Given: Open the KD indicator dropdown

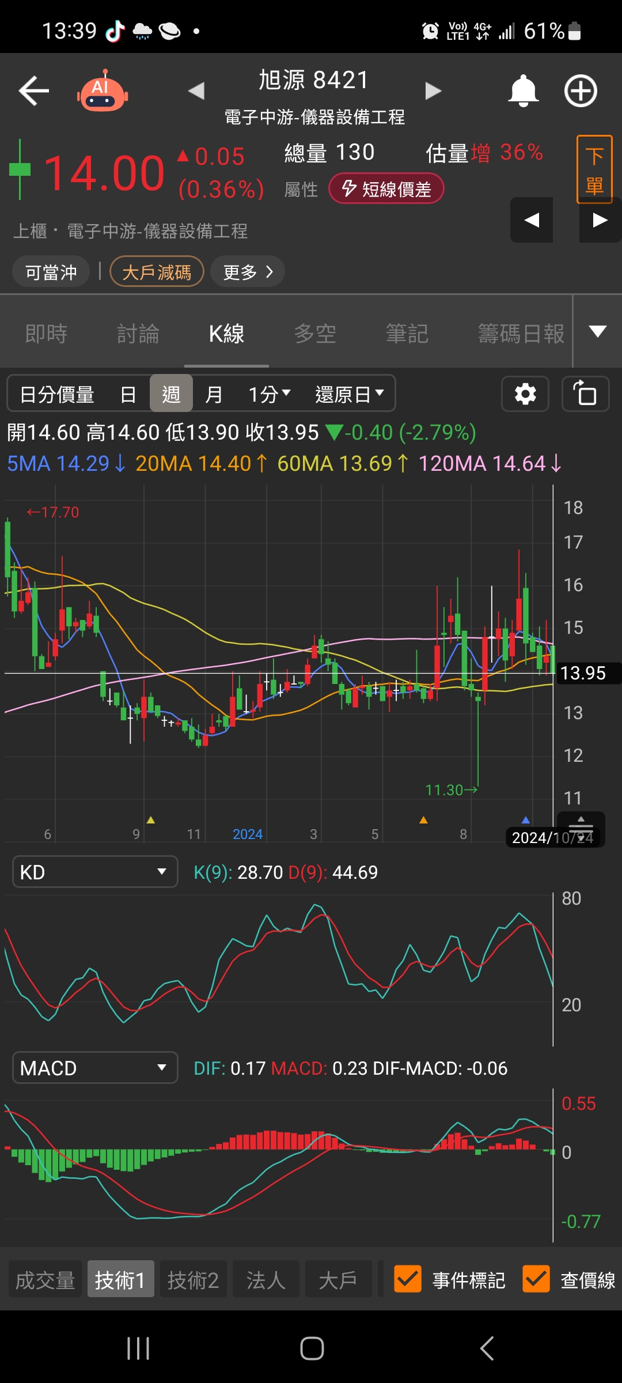Looking at the screenshot, I should tap(95, 872).
